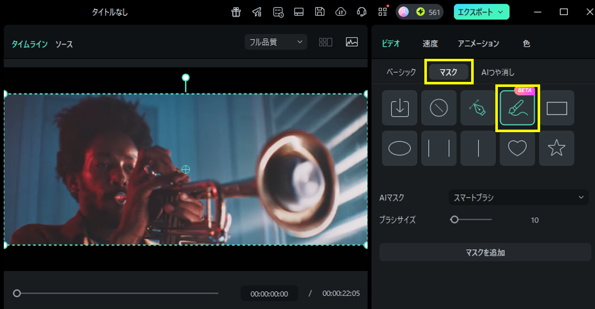This screenshot has width=595, height=309.
Task: Open the cloud upload feature
Action: pyautogui.click(x=340, y=12)
